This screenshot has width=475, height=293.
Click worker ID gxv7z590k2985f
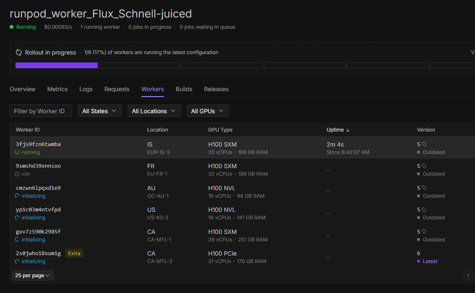(x=38, y=232)
